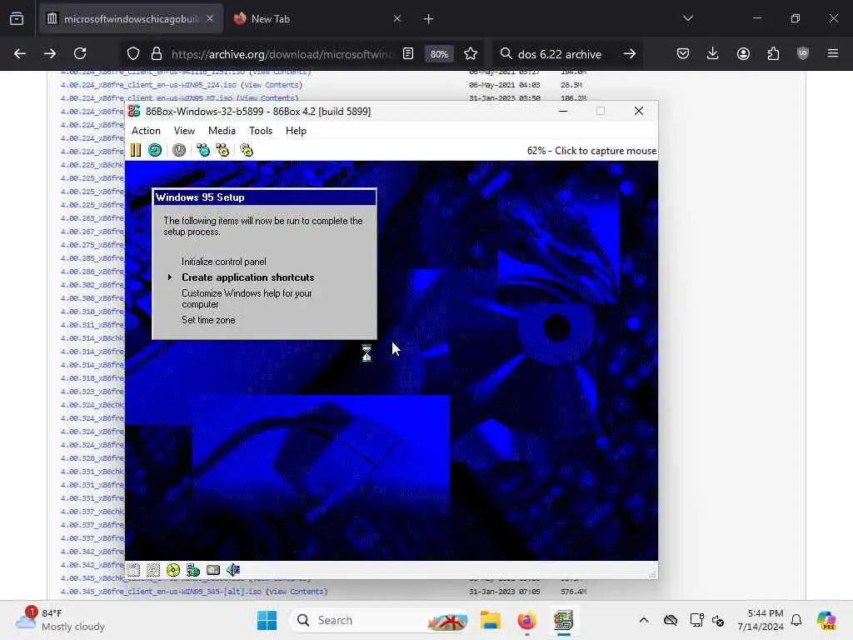Click the ACPI shutdown power icon
Screen dimensions: 853x640
tap(179, 150)
